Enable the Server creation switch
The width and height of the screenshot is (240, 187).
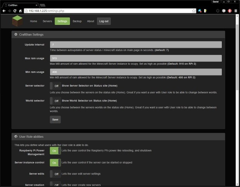point(55,184)
